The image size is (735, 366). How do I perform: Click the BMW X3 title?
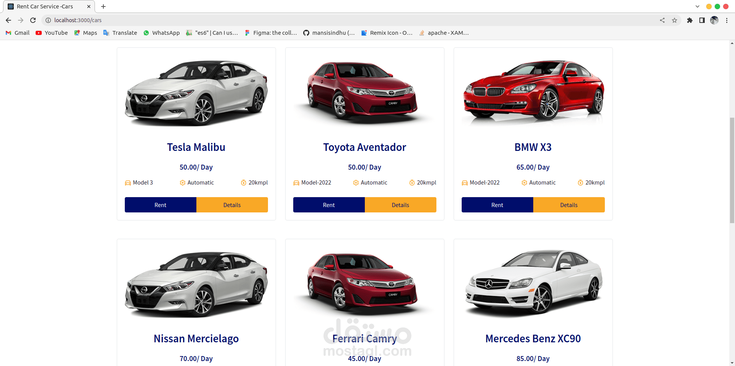533,147
